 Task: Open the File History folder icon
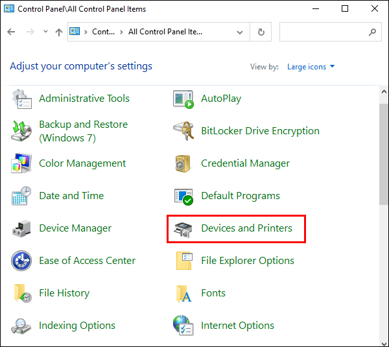click(x=23, y=293)
